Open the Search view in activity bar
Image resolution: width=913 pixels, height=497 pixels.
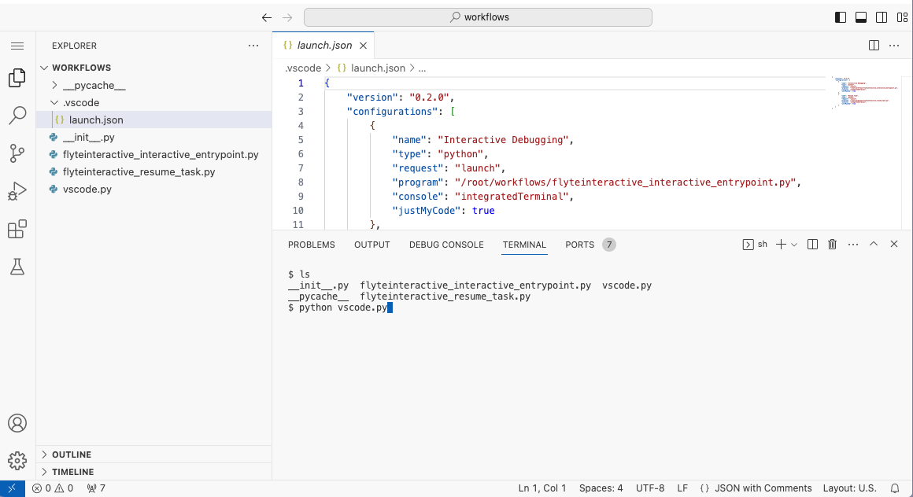pos(17,116)
